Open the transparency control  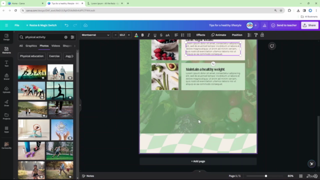pyautogui.click(x=249, y=35)
